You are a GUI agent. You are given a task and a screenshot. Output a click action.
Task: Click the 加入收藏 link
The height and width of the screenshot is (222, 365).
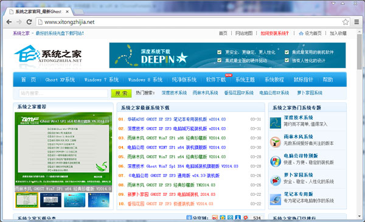pyautogui.click(x=338, y=33)
